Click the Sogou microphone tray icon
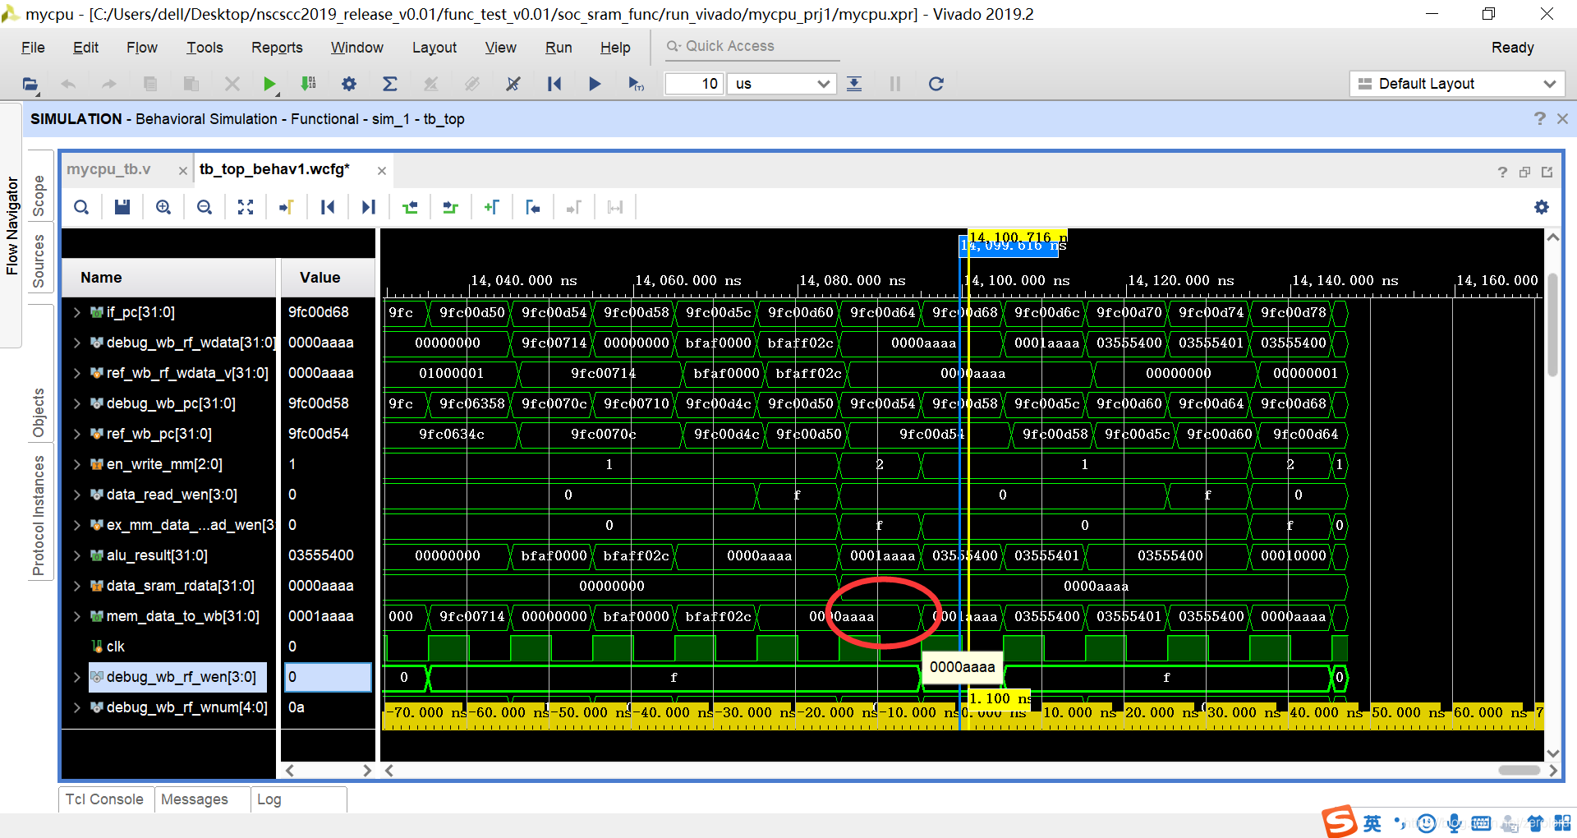Image resolution: width=1577 pixels, height=838 pixels. click(1455, 822)
